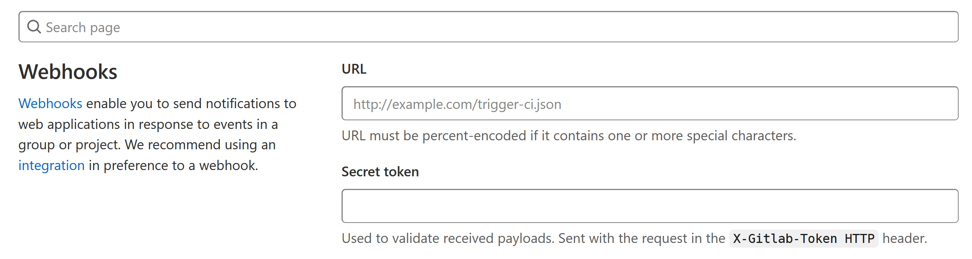Open the Webhooks documentation link
The height and width of the screenshot is (259, 972).
pos(50,103)
